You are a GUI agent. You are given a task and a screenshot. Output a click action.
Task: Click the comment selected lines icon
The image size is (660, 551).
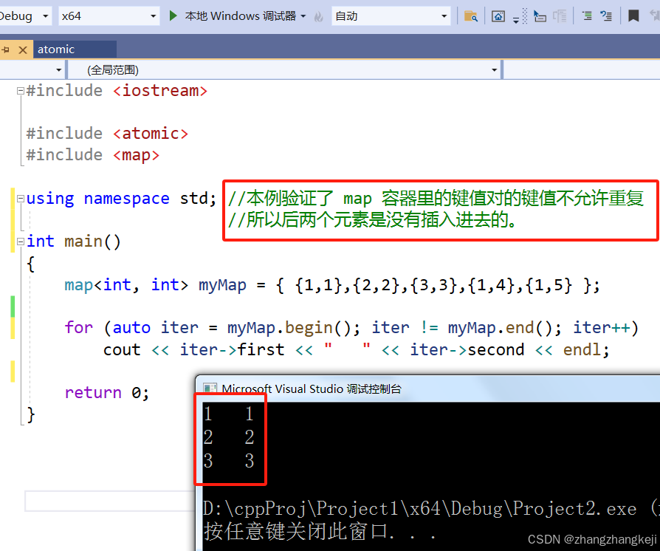pyautogui.click(x=587, y=16)
